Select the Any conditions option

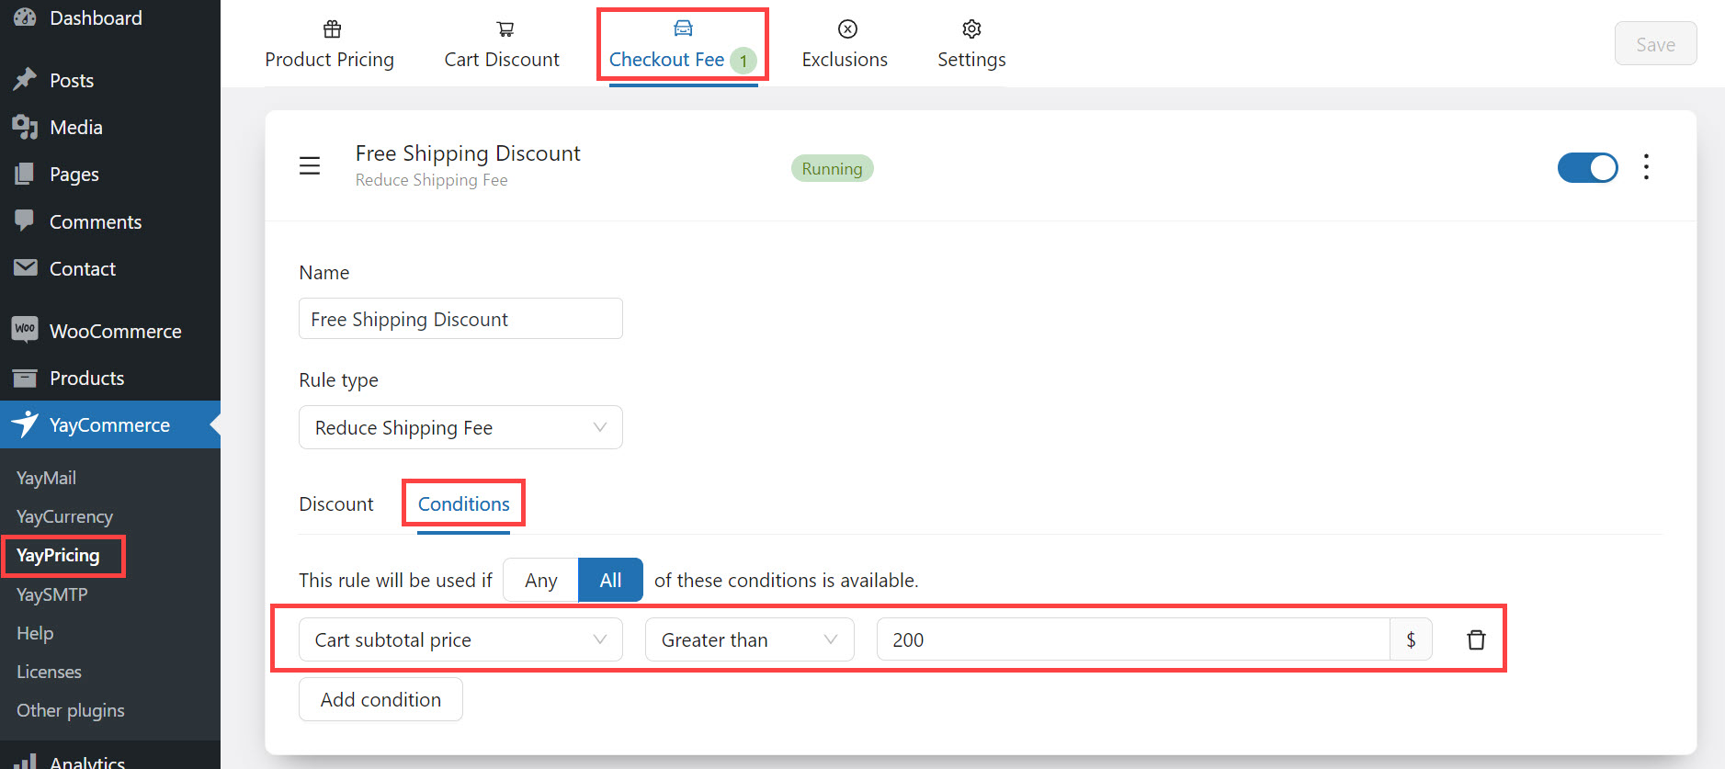540,581
